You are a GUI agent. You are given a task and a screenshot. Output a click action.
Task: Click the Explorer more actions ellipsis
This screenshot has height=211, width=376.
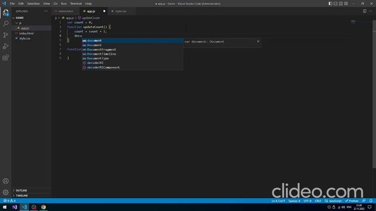point(46,11)
